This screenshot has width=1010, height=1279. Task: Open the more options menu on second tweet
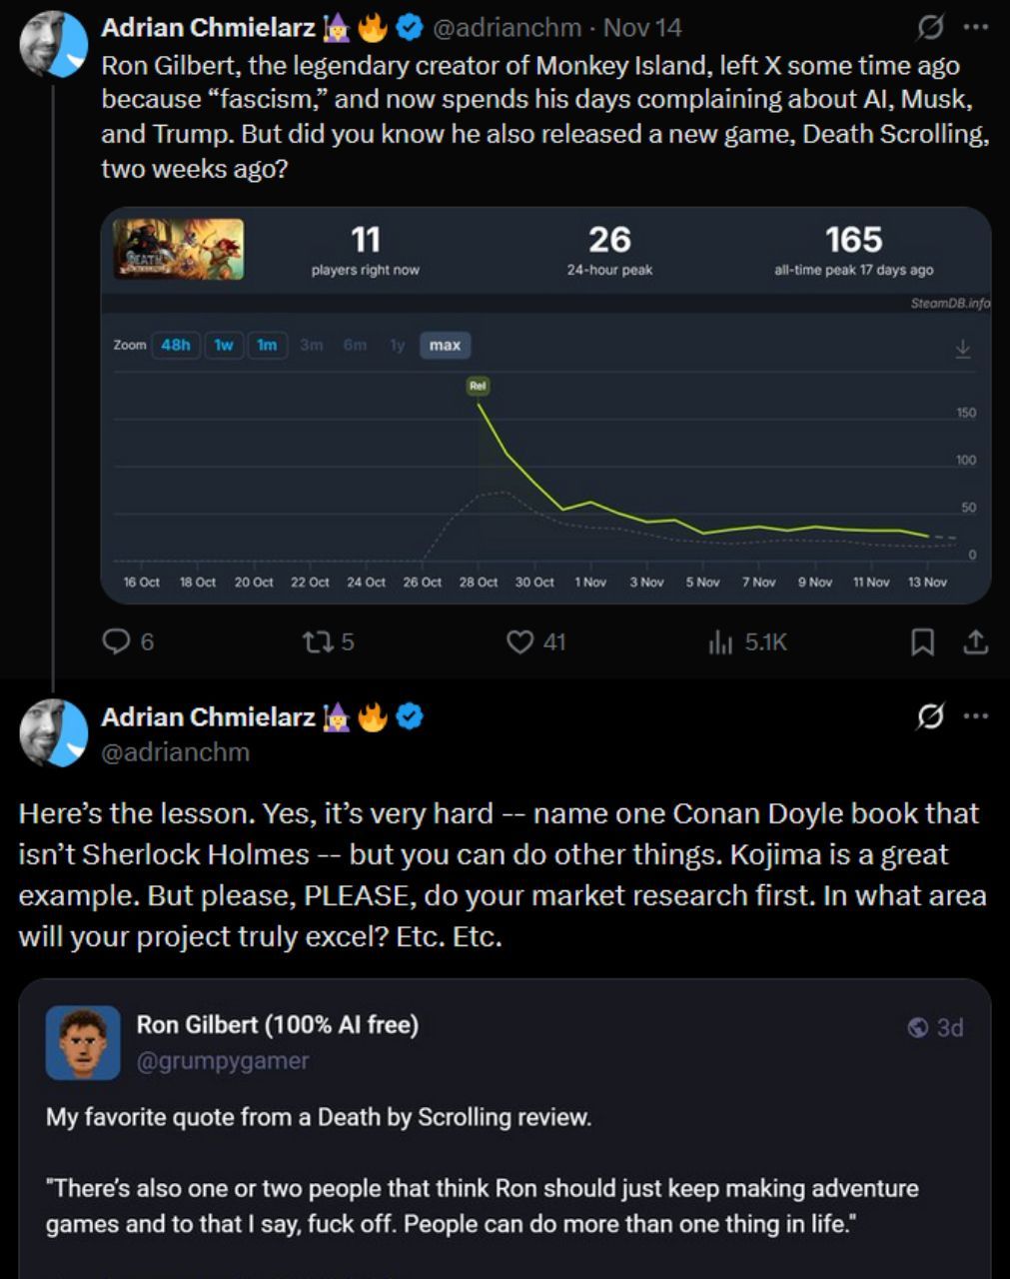pyautogui.click(x=976, y=715)
